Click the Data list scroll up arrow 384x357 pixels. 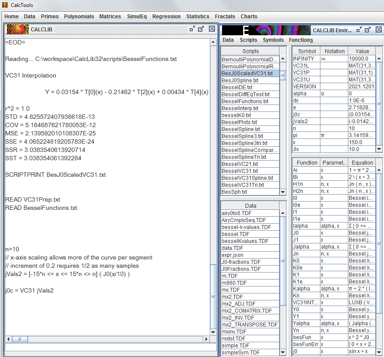pyautogui.click(x=283, y=213)
